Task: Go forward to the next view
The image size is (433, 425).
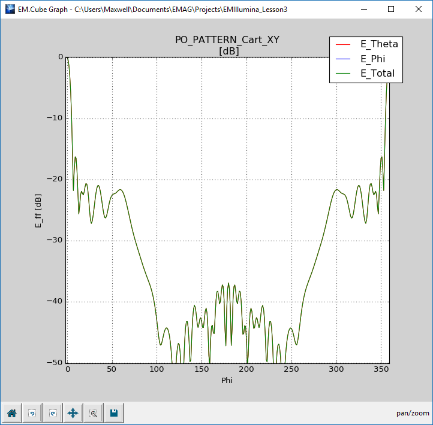Action: pyautogui.click(x=52, y=412)
